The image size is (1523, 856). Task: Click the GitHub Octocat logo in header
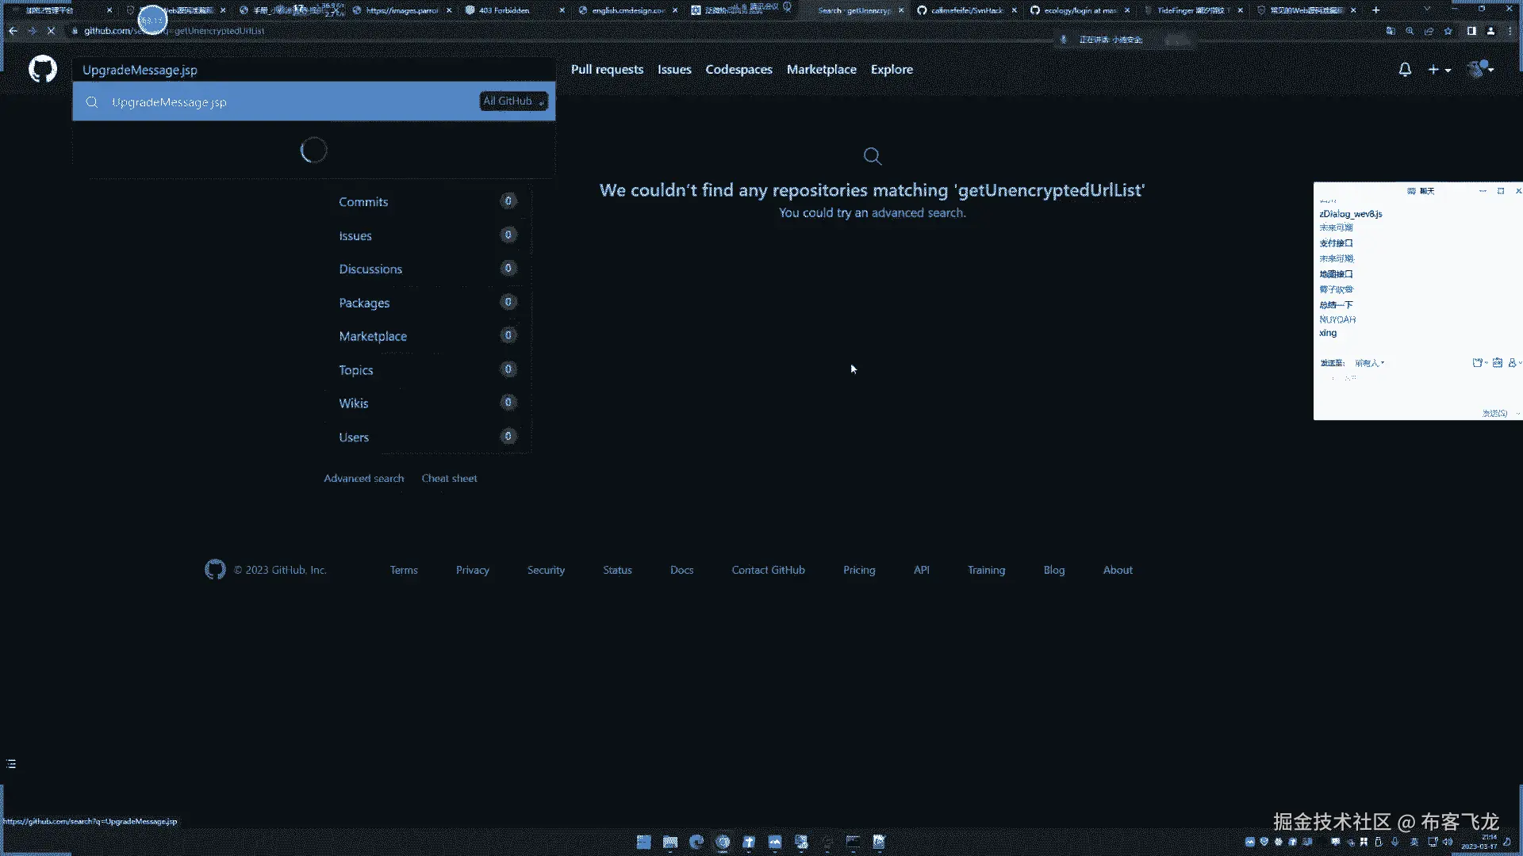43,70
